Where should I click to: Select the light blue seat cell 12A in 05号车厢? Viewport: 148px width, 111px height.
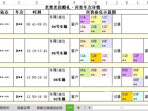coord(85,58)
